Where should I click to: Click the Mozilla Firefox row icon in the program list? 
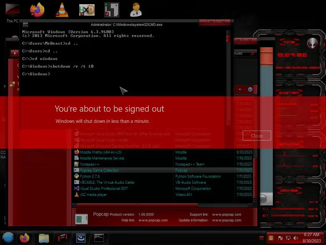tap(76, 152)
